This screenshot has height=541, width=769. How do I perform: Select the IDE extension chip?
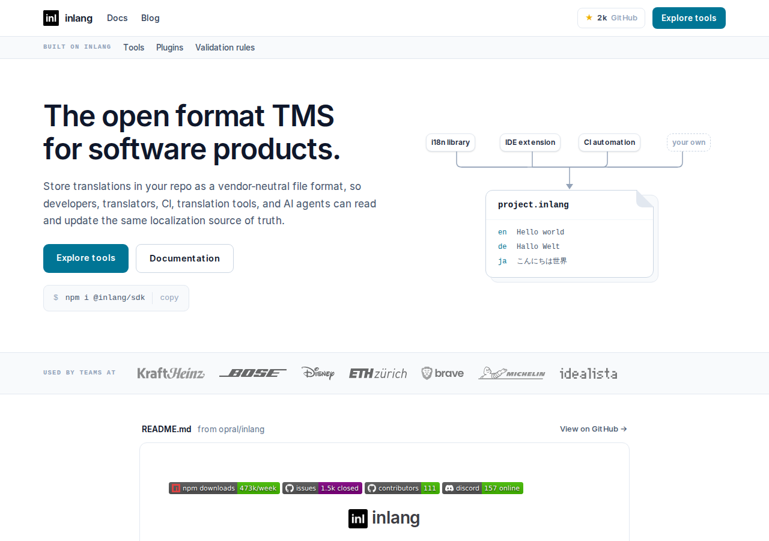[x=530, y=142]
